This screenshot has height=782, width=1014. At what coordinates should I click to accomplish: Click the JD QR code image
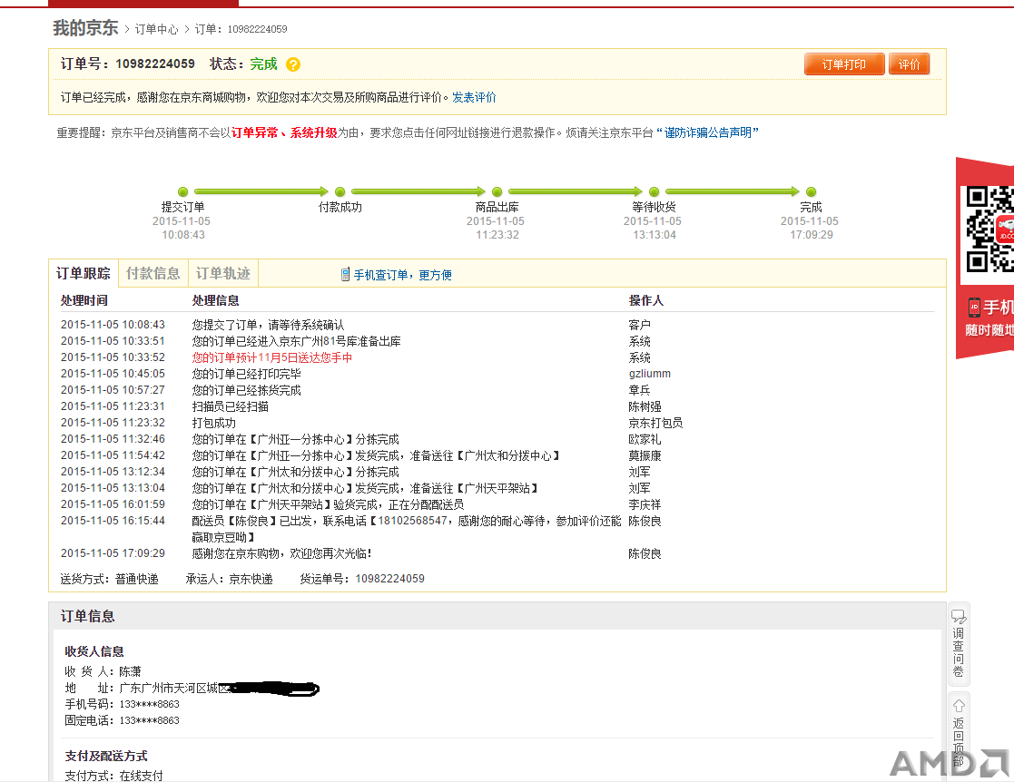[990, 229]
